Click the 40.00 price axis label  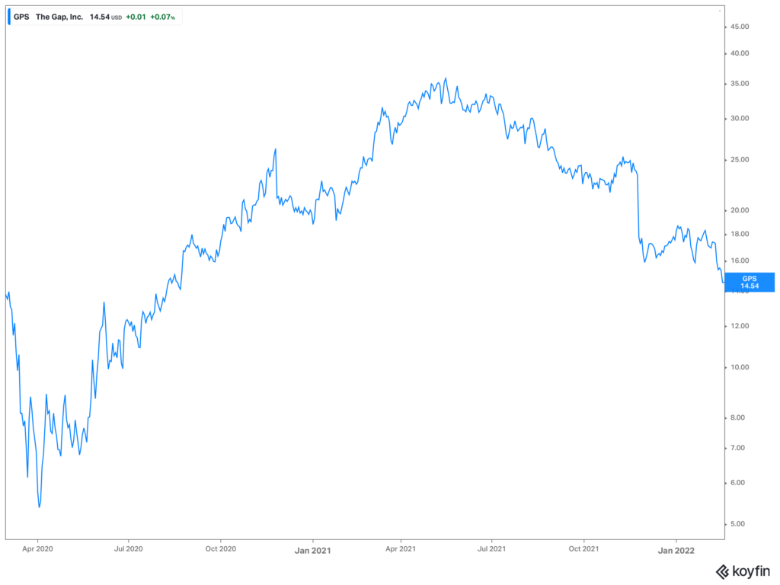[x=740, y=53]
